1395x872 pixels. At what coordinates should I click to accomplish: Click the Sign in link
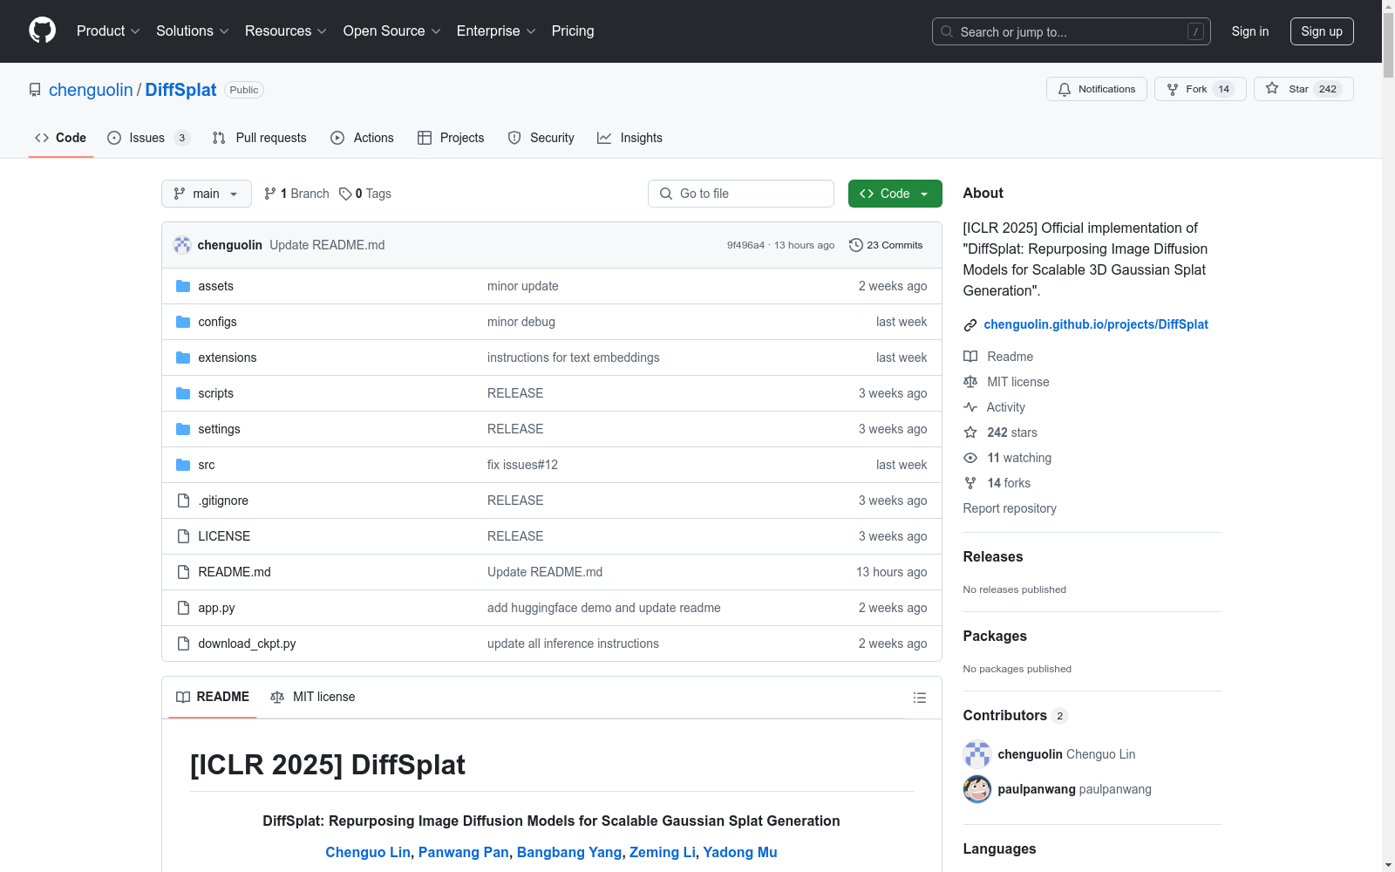coord(1250,31)
